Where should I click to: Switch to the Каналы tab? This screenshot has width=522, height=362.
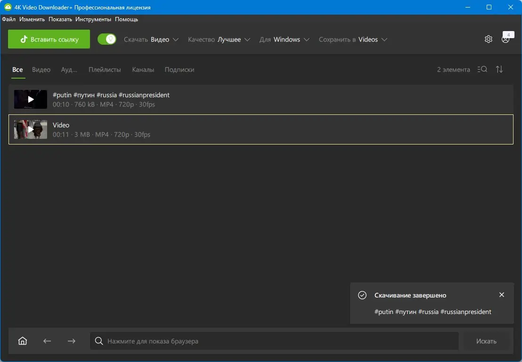click(x=143, y=70)
